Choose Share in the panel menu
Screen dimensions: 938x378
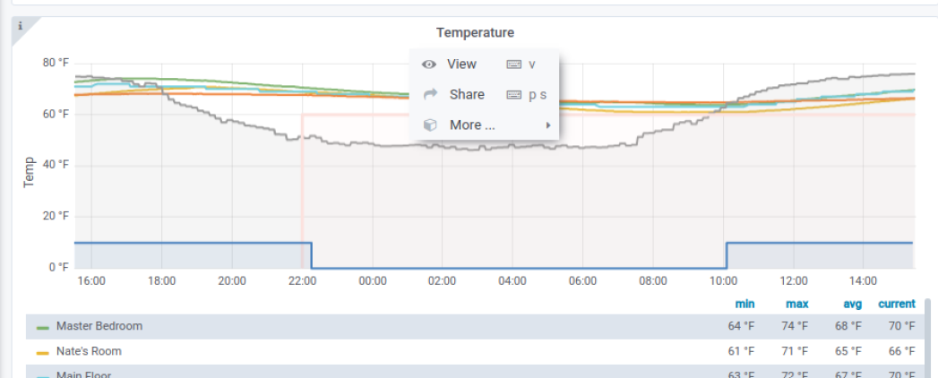tap(467, 95)
